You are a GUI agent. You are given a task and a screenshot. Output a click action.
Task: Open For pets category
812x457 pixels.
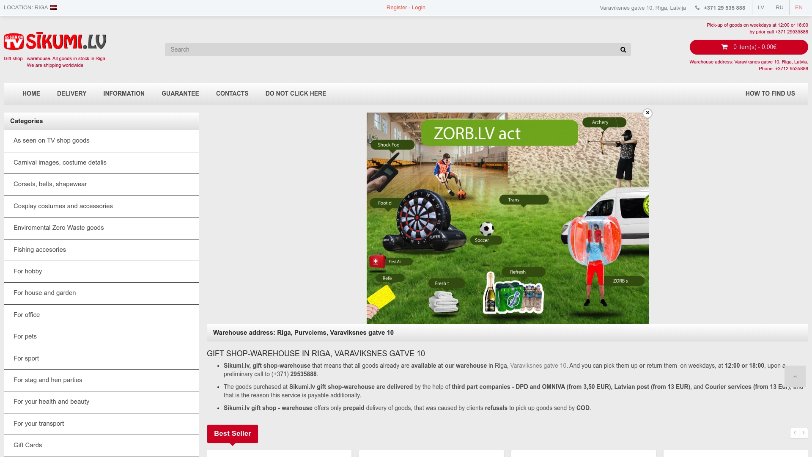coord(101,337)
